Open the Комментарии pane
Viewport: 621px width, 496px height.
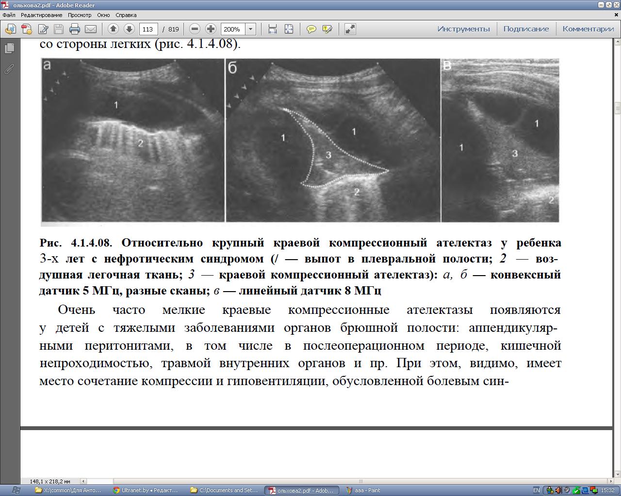click(588, 29)
